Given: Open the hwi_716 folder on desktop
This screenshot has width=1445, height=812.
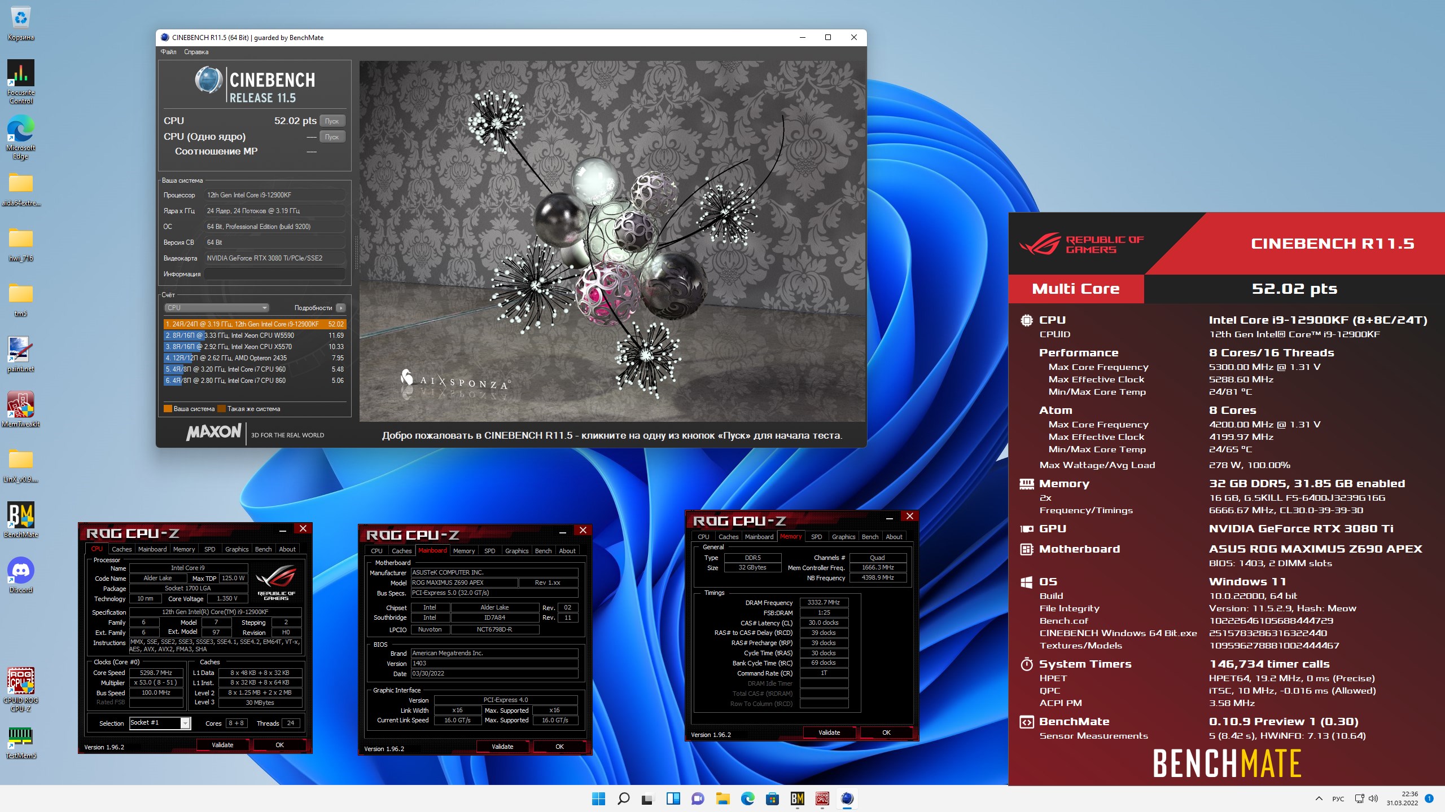Looking at the screenshot, I should pos(21,245).
